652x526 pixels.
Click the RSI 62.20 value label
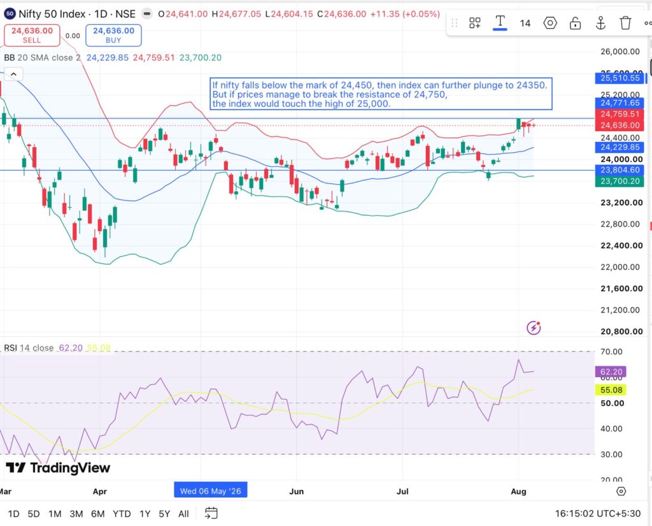[611, 372]
